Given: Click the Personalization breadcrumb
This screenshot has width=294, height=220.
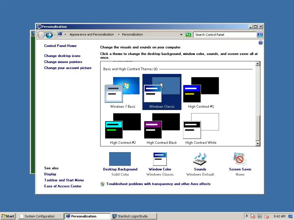Looking at the screenshot, I should tap(132, 34).
